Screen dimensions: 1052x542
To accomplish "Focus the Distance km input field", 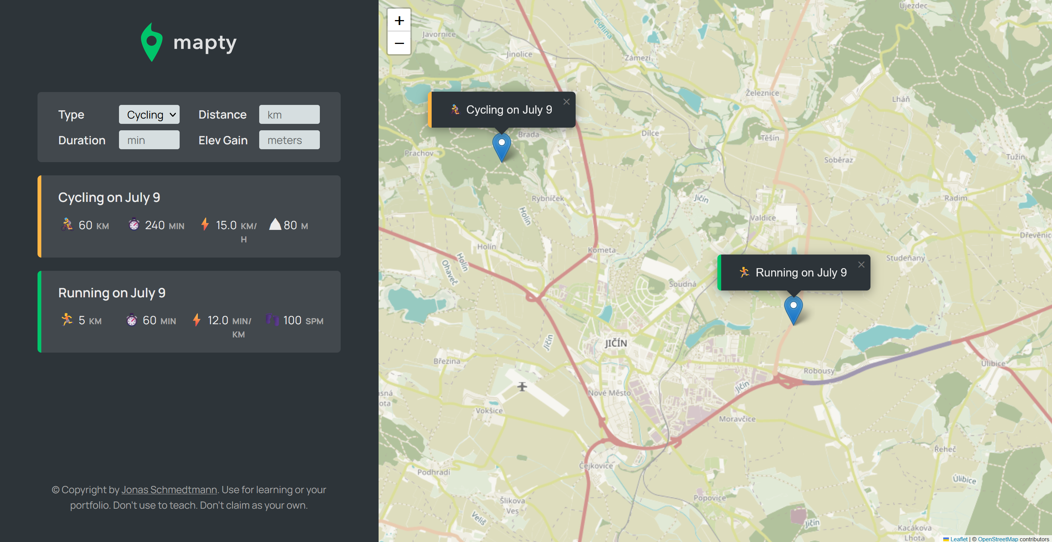I will pyautogui.click(x=289, y=115).
